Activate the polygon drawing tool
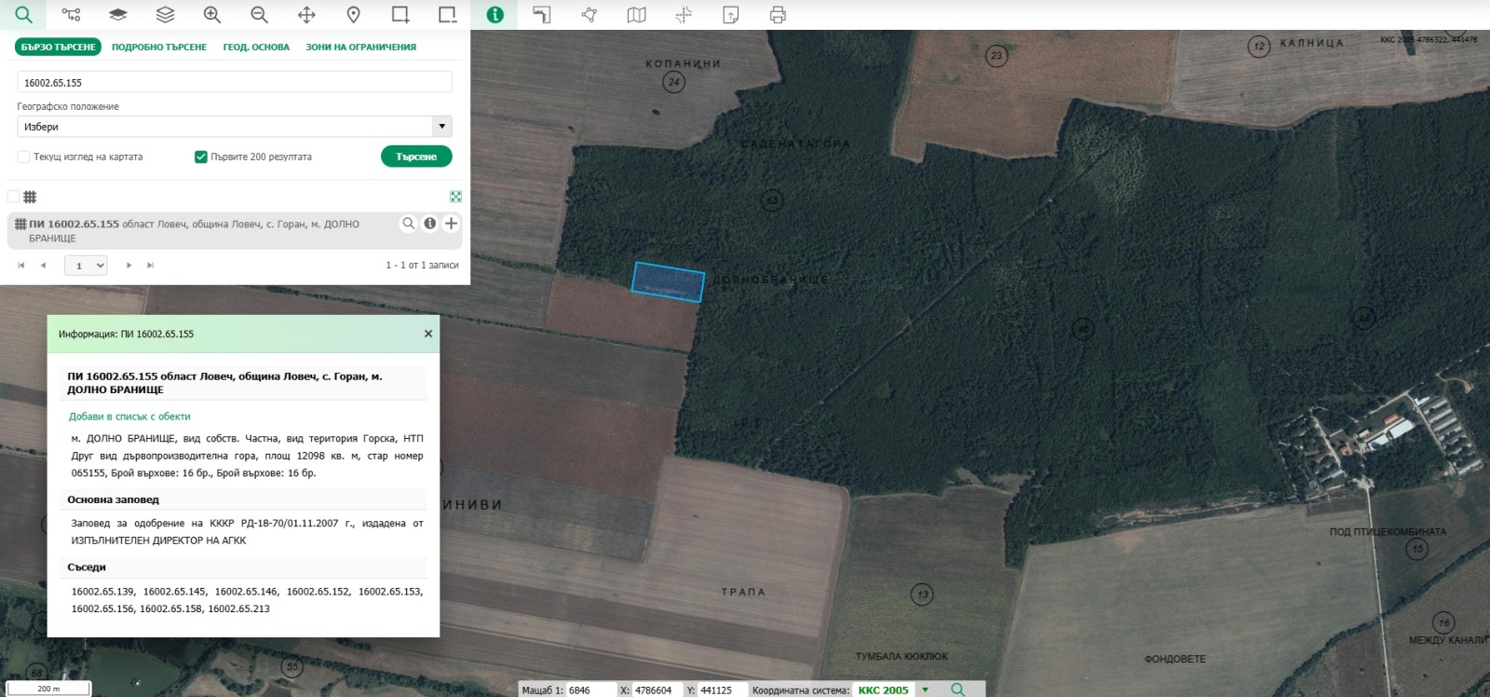 [589, 15]
